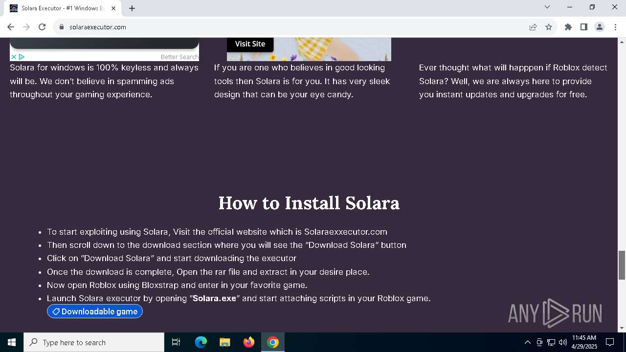Viewport: 626px width, 352px height.
Task: Click the tray icon left of network
Action: pos(539,342)
